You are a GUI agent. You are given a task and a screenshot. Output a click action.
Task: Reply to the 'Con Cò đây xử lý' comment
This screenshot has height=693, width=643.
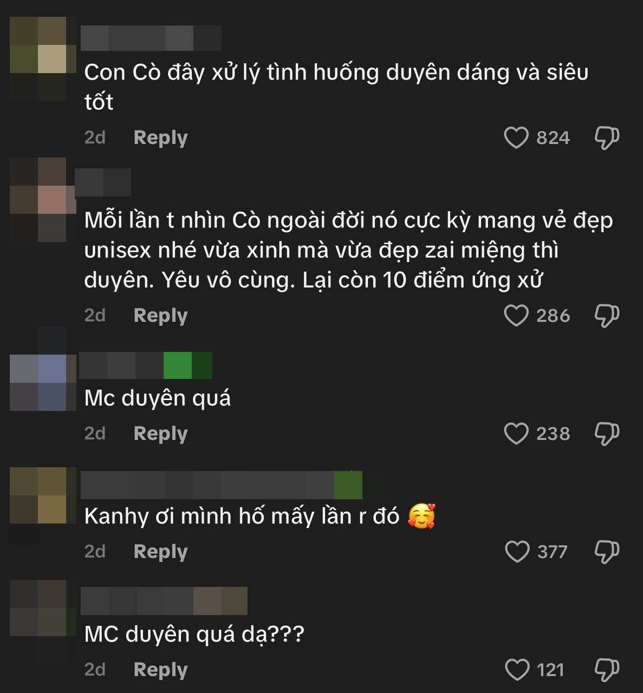tap(160, 138)
